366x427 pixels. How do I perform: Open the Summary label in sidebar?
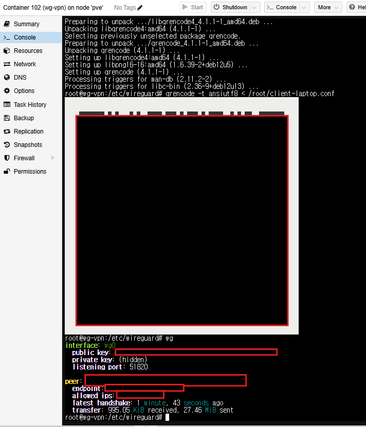(x=26, y=24)
